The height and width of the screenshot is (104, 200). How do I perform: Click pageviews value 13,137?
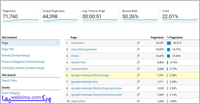pos(159,43)
